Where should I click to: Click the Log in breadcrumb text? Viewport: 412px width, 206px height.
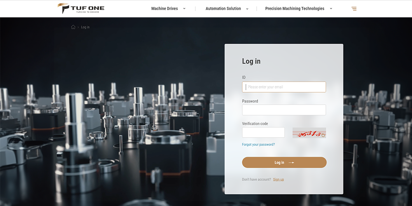[85, 27]
